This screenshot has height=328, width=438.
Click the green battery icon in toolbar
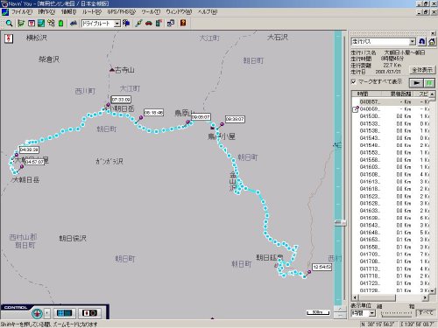pyautogui.click(x=61, y=24)
